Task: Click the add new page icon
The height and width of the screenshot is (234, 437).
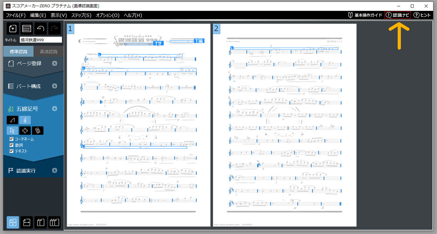Action: click(x=13, y=28)
